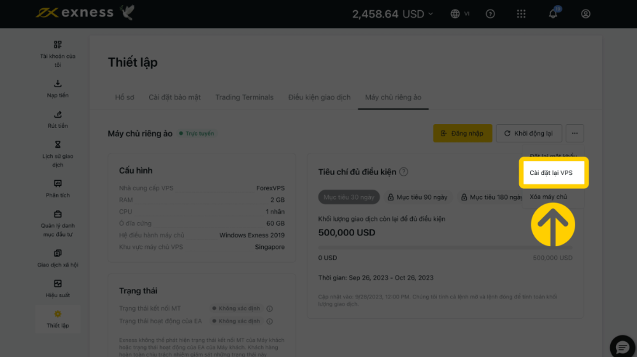Click info icon beside Tiêu chí đủ điều kiện
Screen dimensions: 637x357
coord(403,172)
